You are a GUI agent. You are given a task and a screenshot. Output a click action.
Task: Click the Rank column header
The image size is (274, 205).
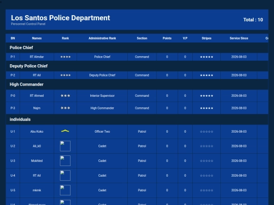coord(65,38)
